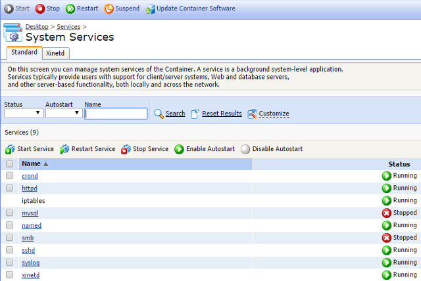Image resolution: width=421 pixels, height=281 pixels.
Task: Click the grey Disable Autostart icon
Action: coord(245,149)
